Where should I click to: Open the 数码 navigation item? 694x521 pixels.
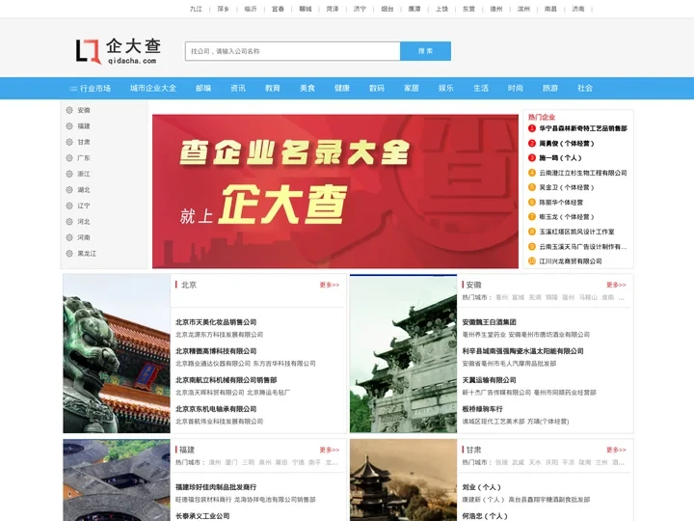(x=377, y=88)
